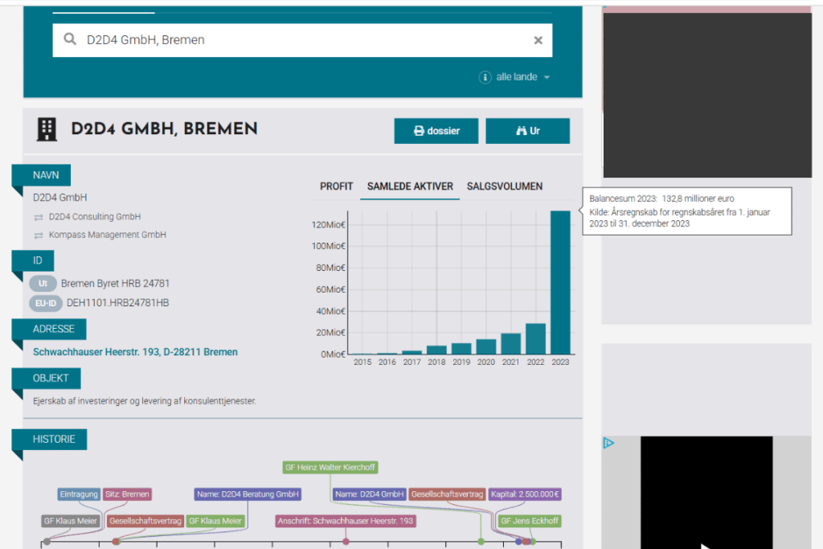Clear the search field with X
The height and width of the screenshot is (549, 823).
tap(538, 40)
